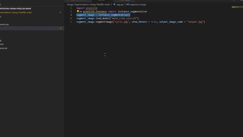This screenshot has height=137, width=243.
Task: Click "load_model" on line 4
Action: (x=103, y=18)
